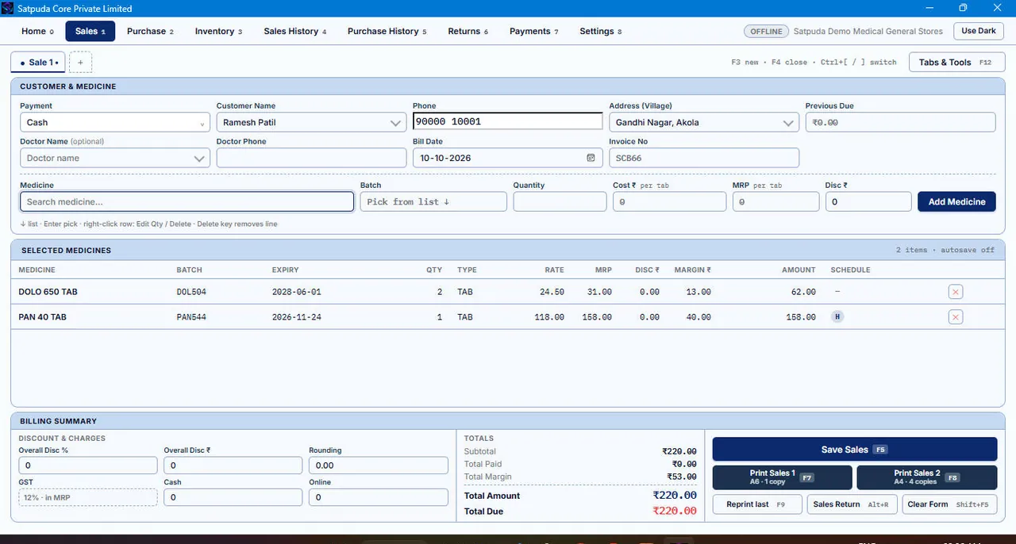Switch to Inventory
This screenshot has height=544, width=1016.
coord(218,31)
